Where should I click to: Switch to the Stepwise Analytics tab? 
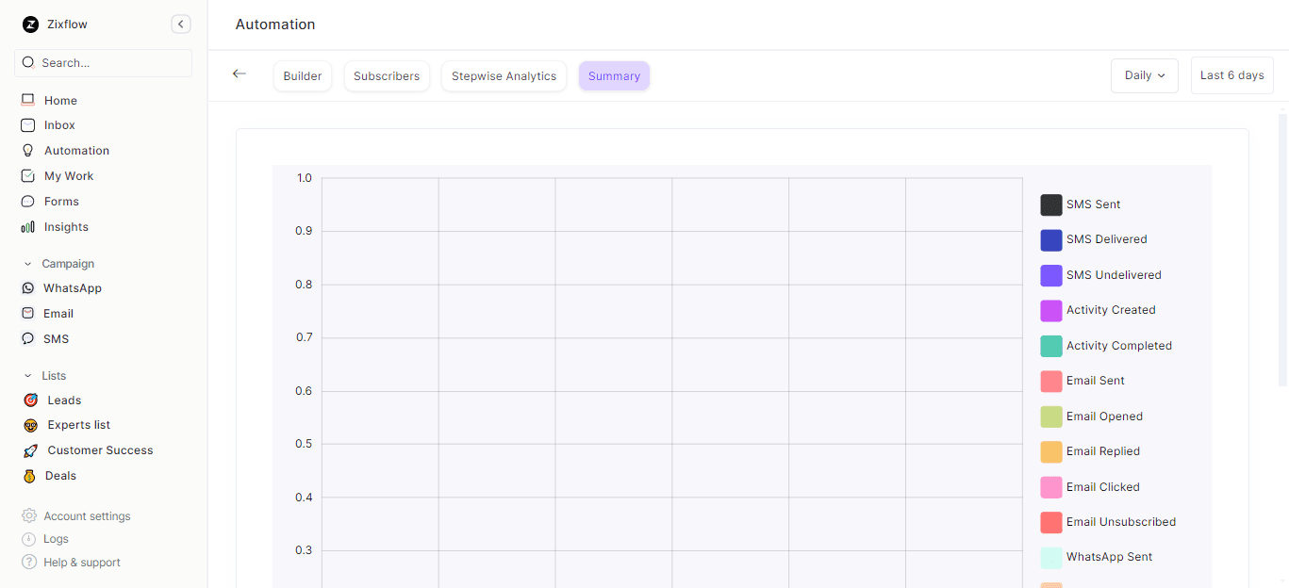tap(504, 76)
